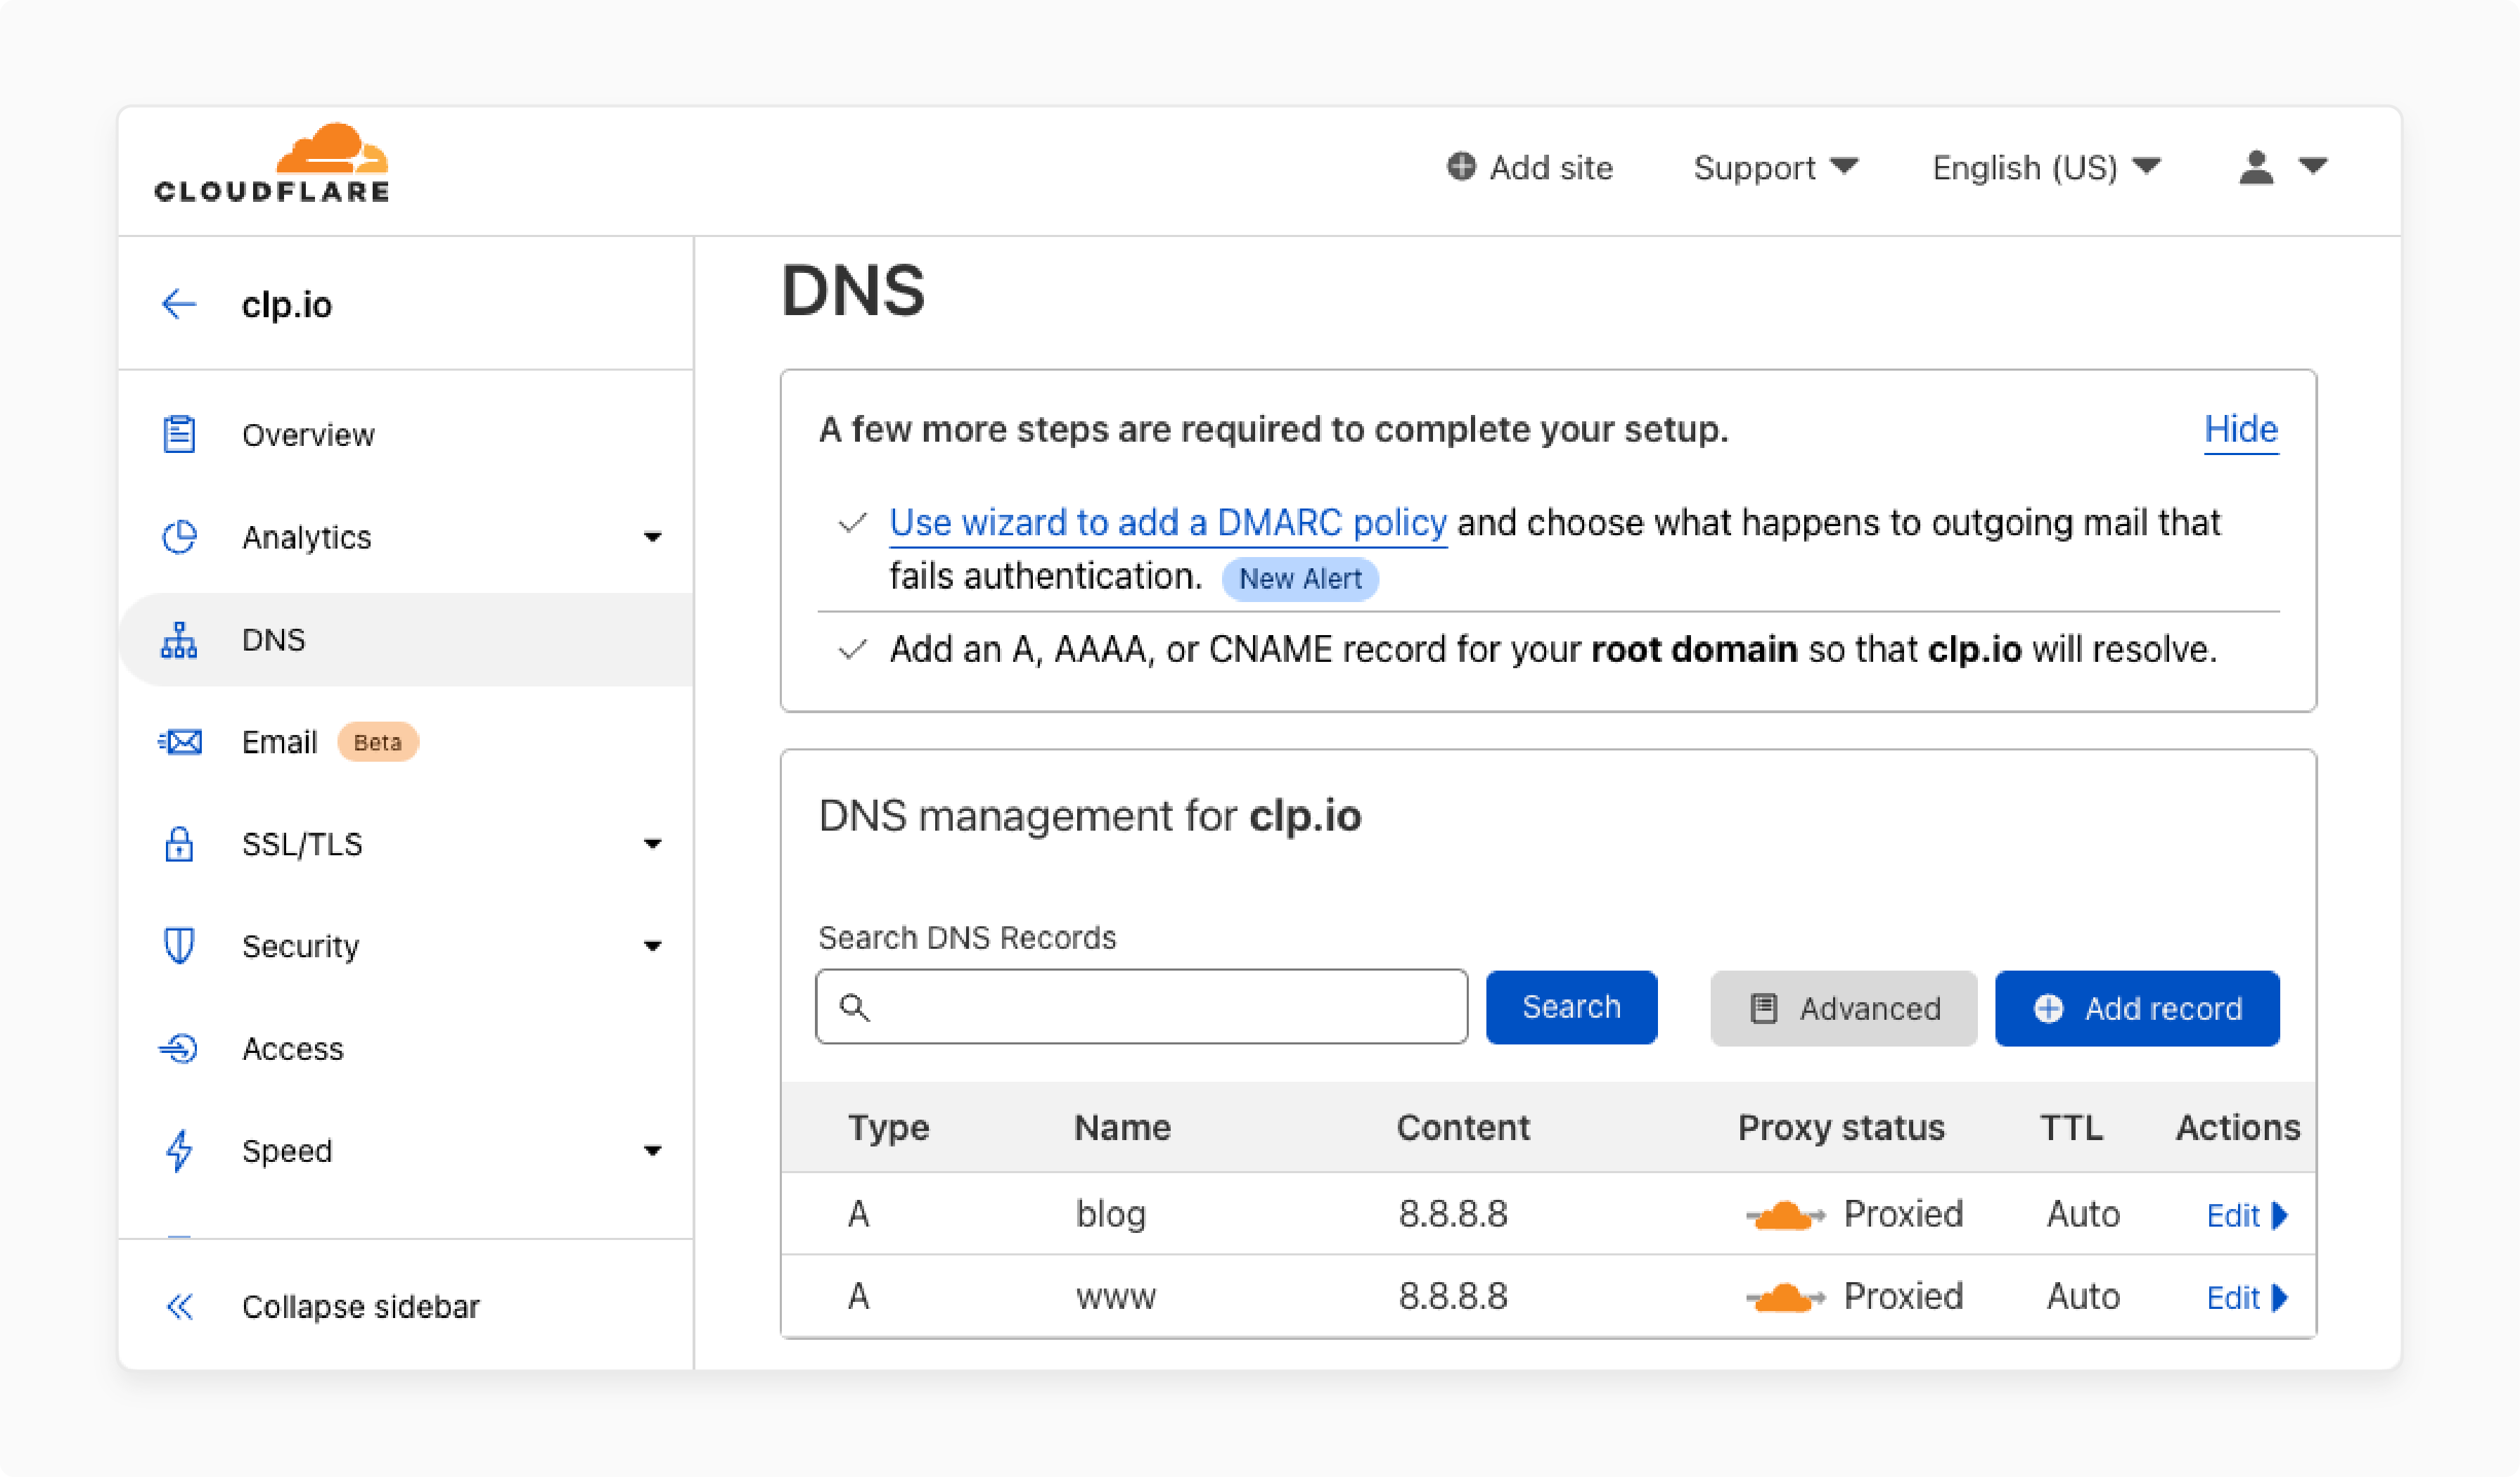Click the magnifier icon in search field
Viewport: 2520px width, 1477px height.
pos(854,1007)
